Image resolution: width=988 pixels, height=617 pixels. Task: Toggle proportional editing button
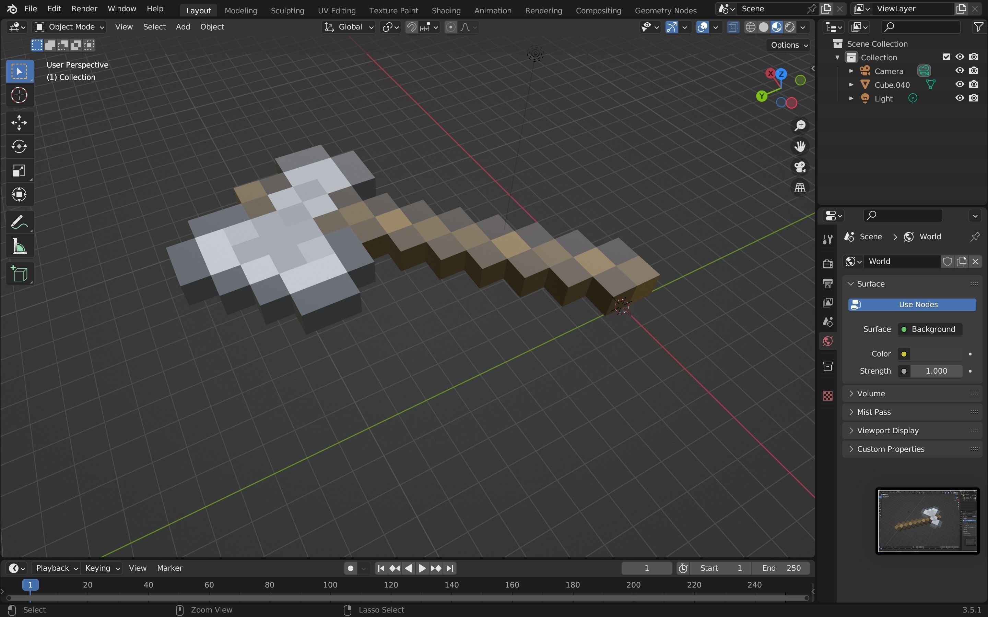[450, 27]
